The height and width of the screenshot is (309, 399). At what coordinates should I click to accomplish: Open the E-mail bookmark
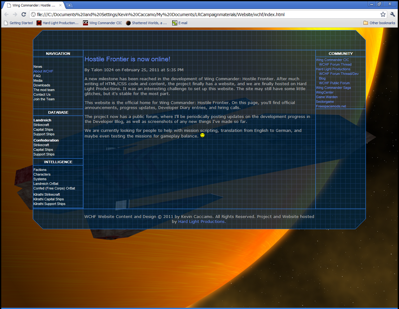click(x=180, y=23)
